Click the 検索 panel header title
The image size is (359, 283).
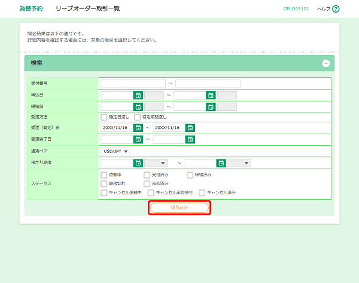coord(36,63)
